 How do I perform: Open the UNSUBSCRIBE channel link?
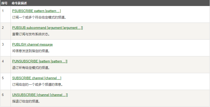40,95
